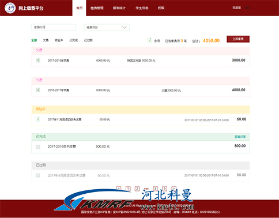
Task: Go to page 2
Action: [x=137, y=189]
